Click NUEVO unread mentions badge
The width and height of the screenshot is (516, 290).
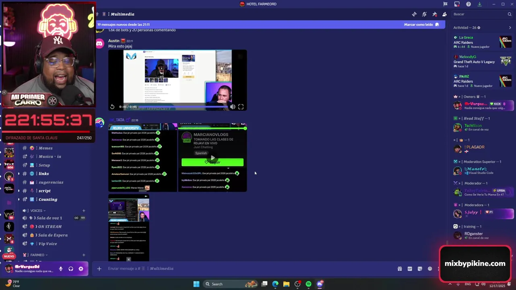[9, 256]
